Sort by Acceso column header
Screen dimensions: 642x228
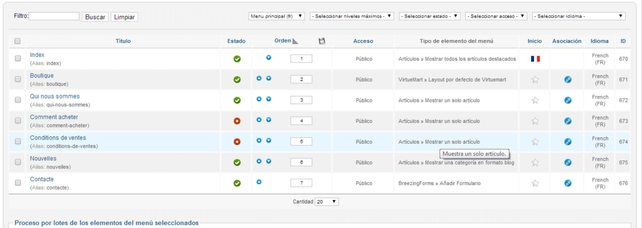(363, 41)
